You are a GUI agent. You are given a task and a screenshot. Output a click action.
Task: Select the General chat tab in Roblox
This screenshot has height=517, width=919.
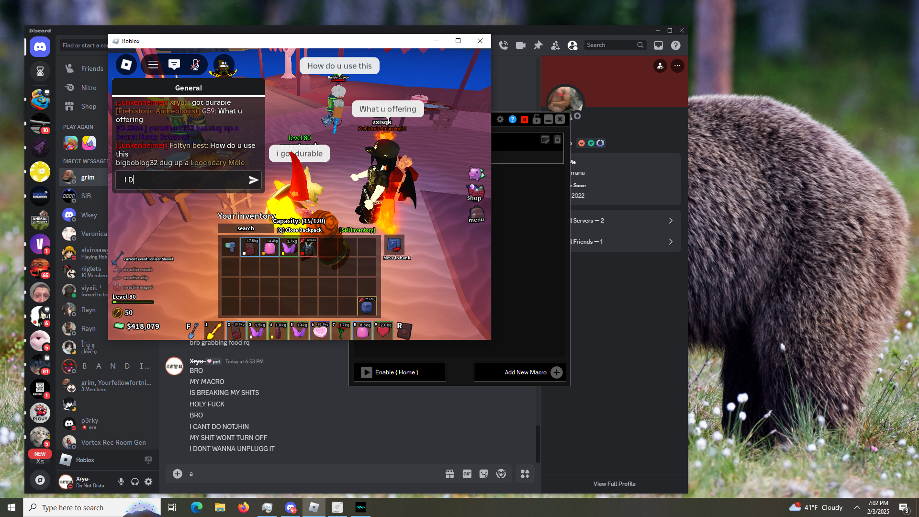coord(189,88)
